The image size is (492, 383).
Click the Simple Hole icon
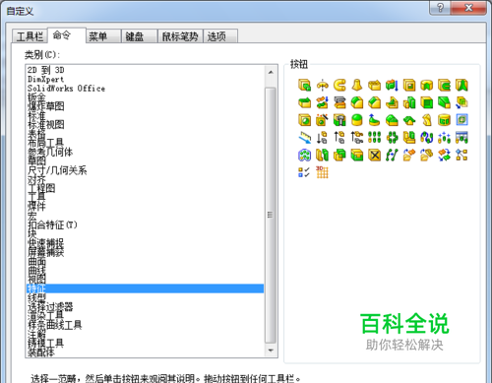(x=305, y=120)
